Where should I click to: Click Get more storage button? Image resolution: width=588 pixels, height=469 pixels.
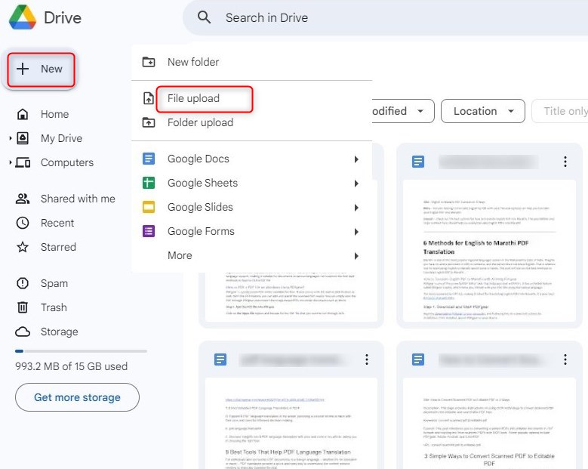[77, 397]
